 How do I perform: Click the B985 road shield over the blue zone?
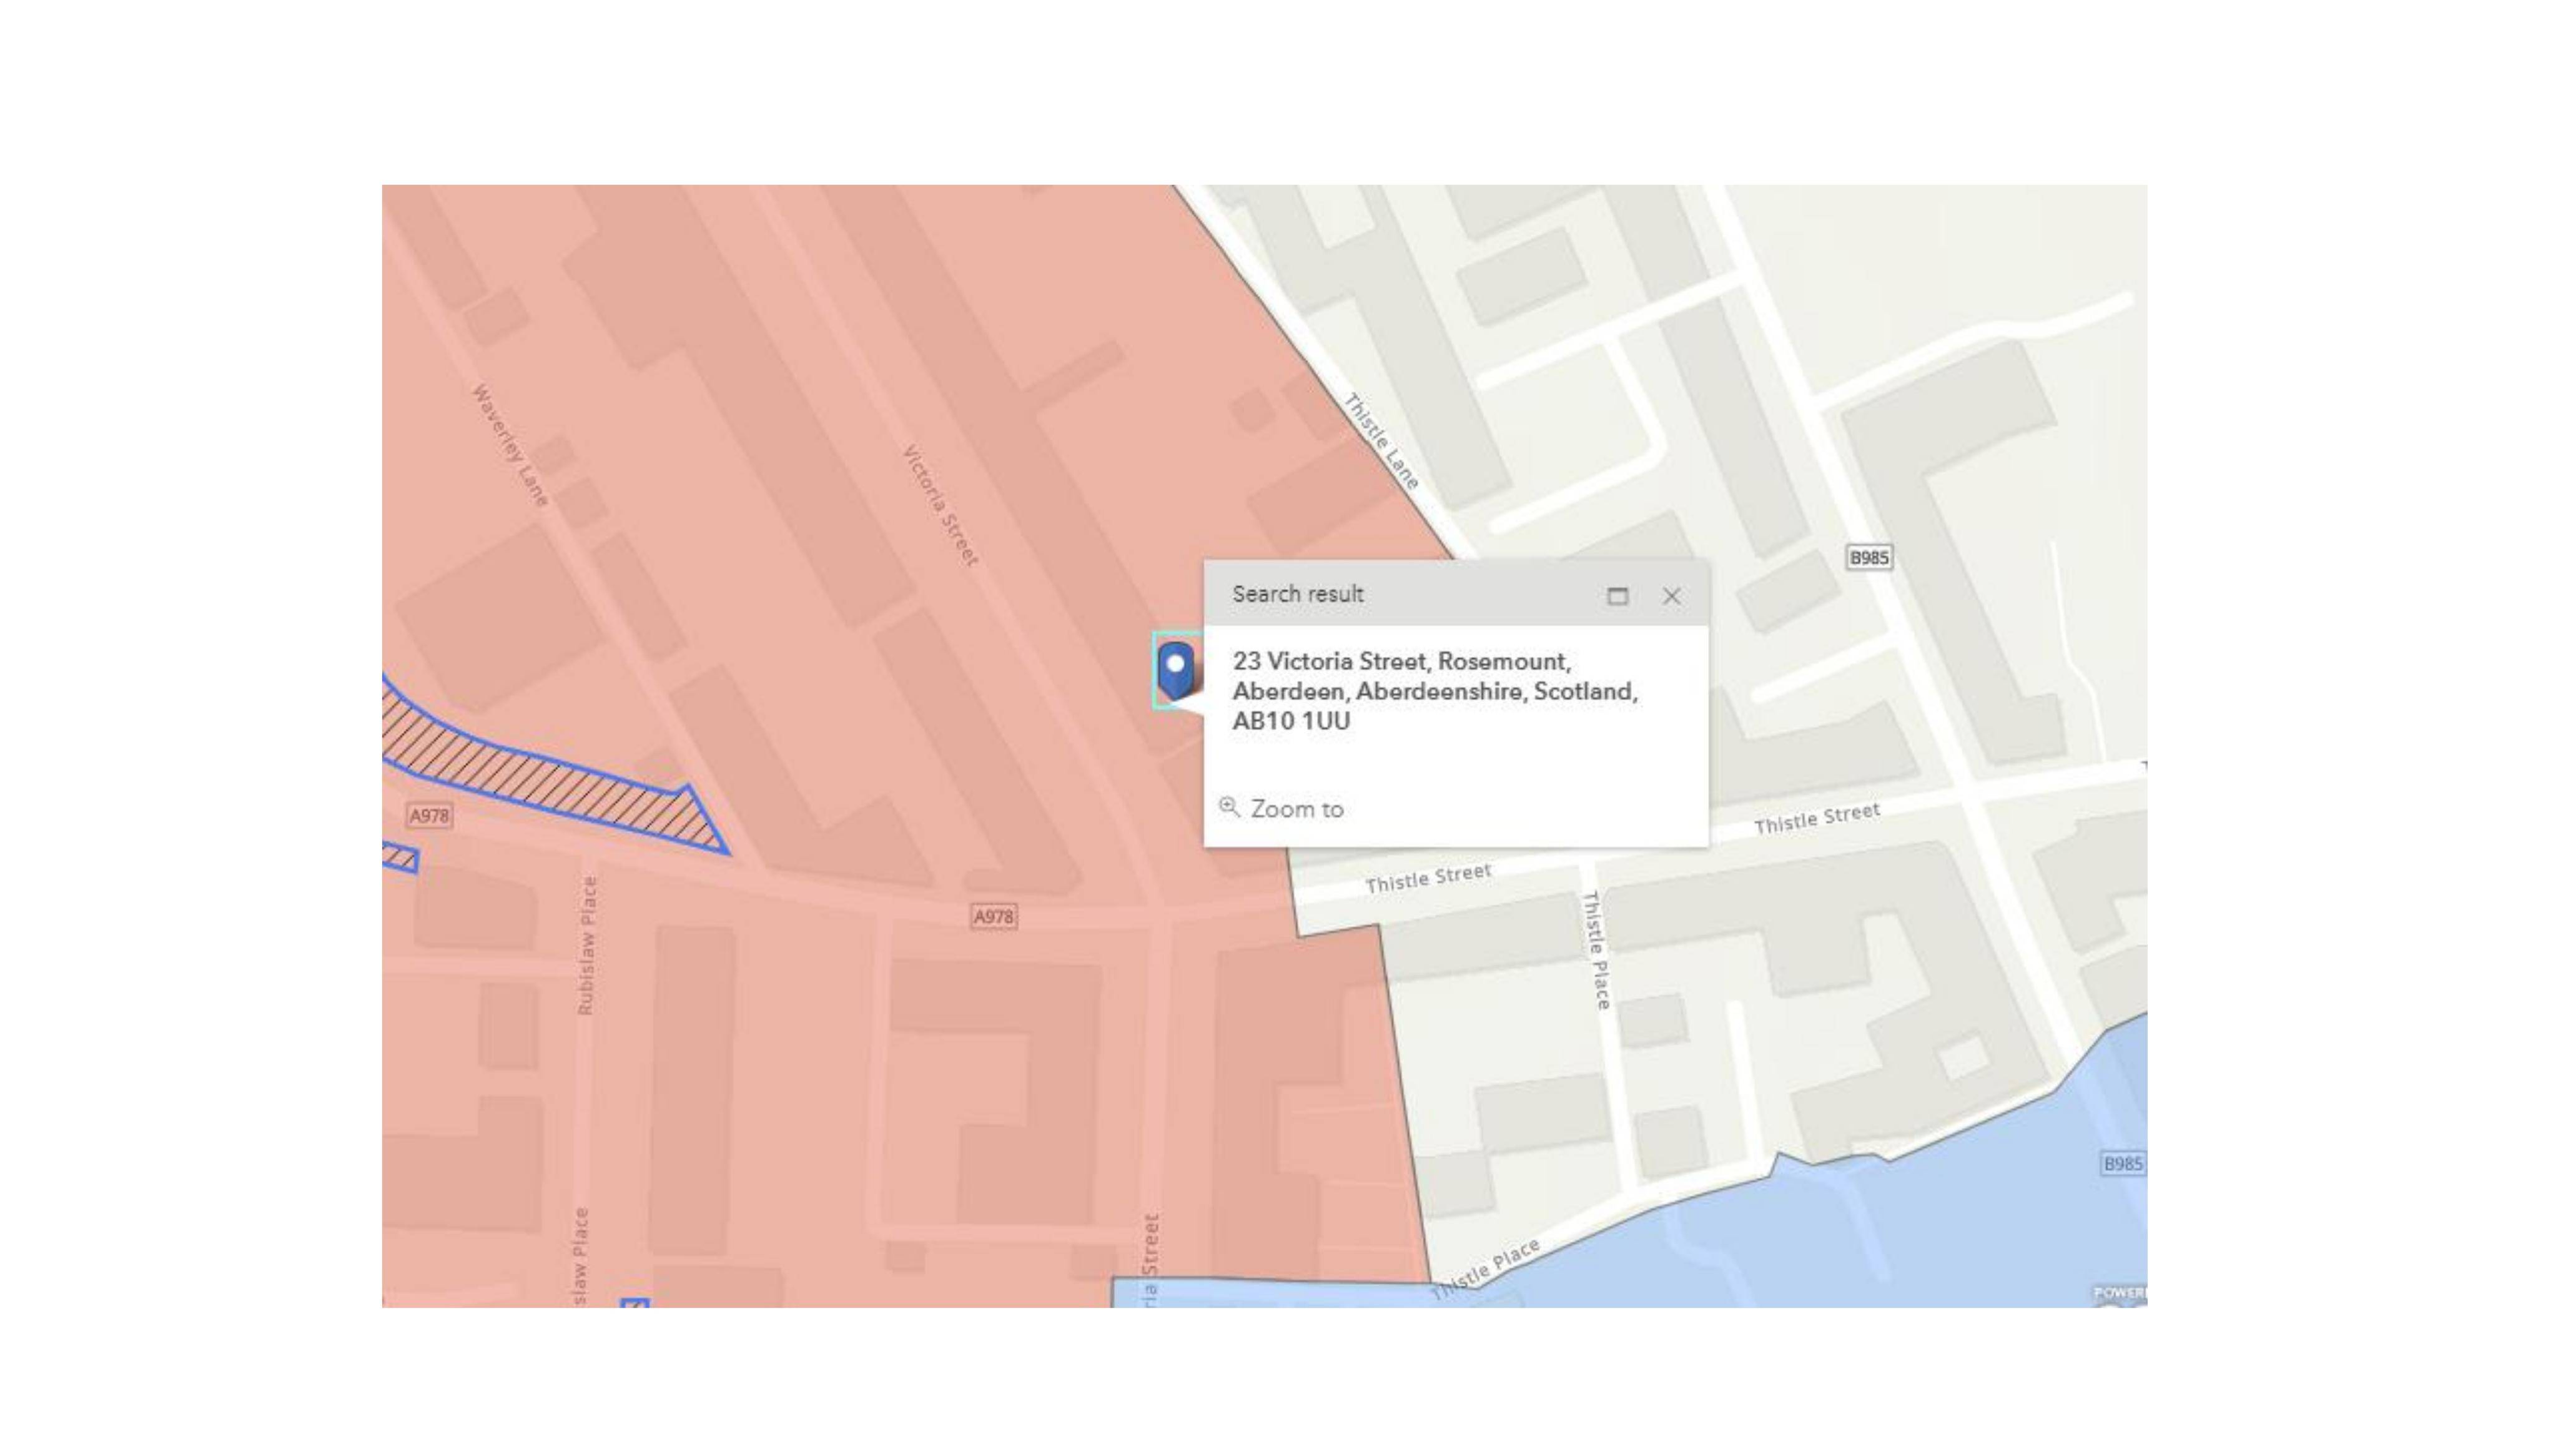tap(2122, 1163)
